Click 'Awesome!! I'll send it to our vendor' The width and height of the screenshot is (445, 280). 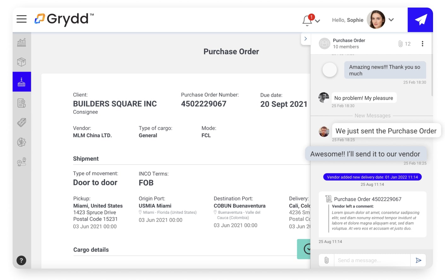(366, 154)
